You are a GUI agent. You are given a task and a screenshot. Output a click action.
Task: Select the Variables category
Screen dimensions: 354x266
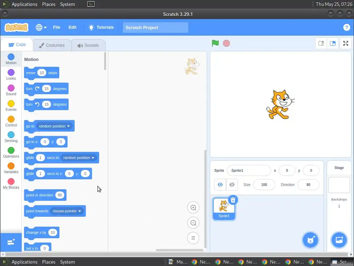click(11, 168)
